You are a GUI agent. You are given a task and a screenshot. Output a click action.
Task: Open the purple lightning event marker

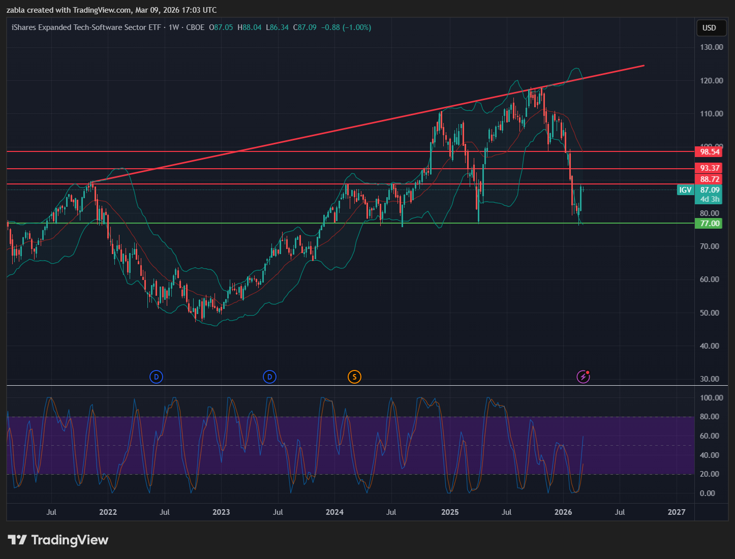583,377
